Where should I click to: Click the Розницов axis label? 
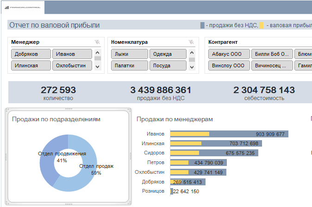pos(153,191)
